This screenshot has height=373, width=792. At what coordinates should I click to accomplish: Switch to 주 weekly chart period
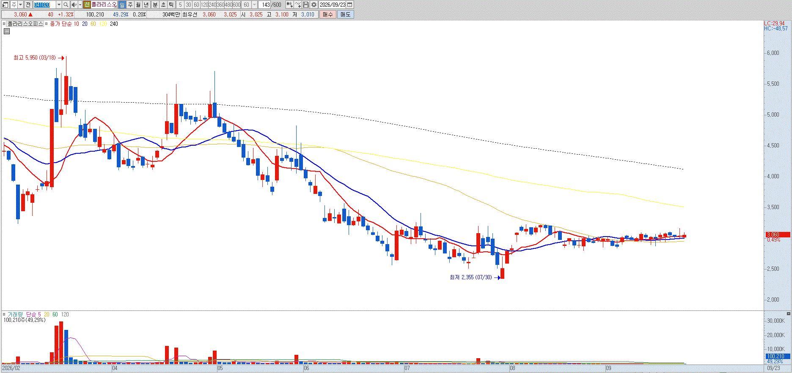pos(130,5)
